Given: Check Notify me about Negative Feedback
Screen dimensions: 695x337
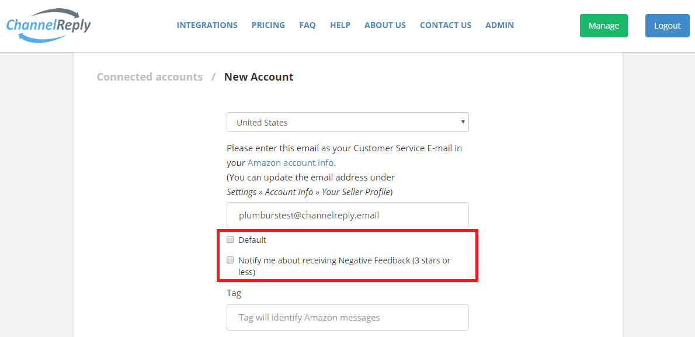Looking at the screenshot, I should pos(230,260).
